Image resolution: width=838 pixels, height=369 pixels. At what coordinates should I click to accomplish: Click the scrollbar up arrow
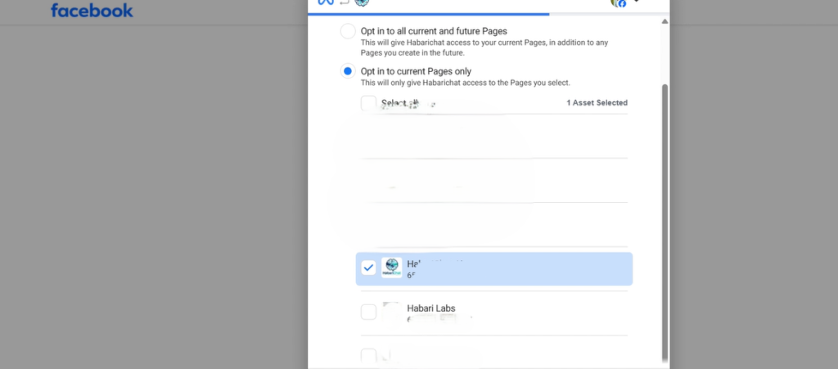tap(665, 21)
